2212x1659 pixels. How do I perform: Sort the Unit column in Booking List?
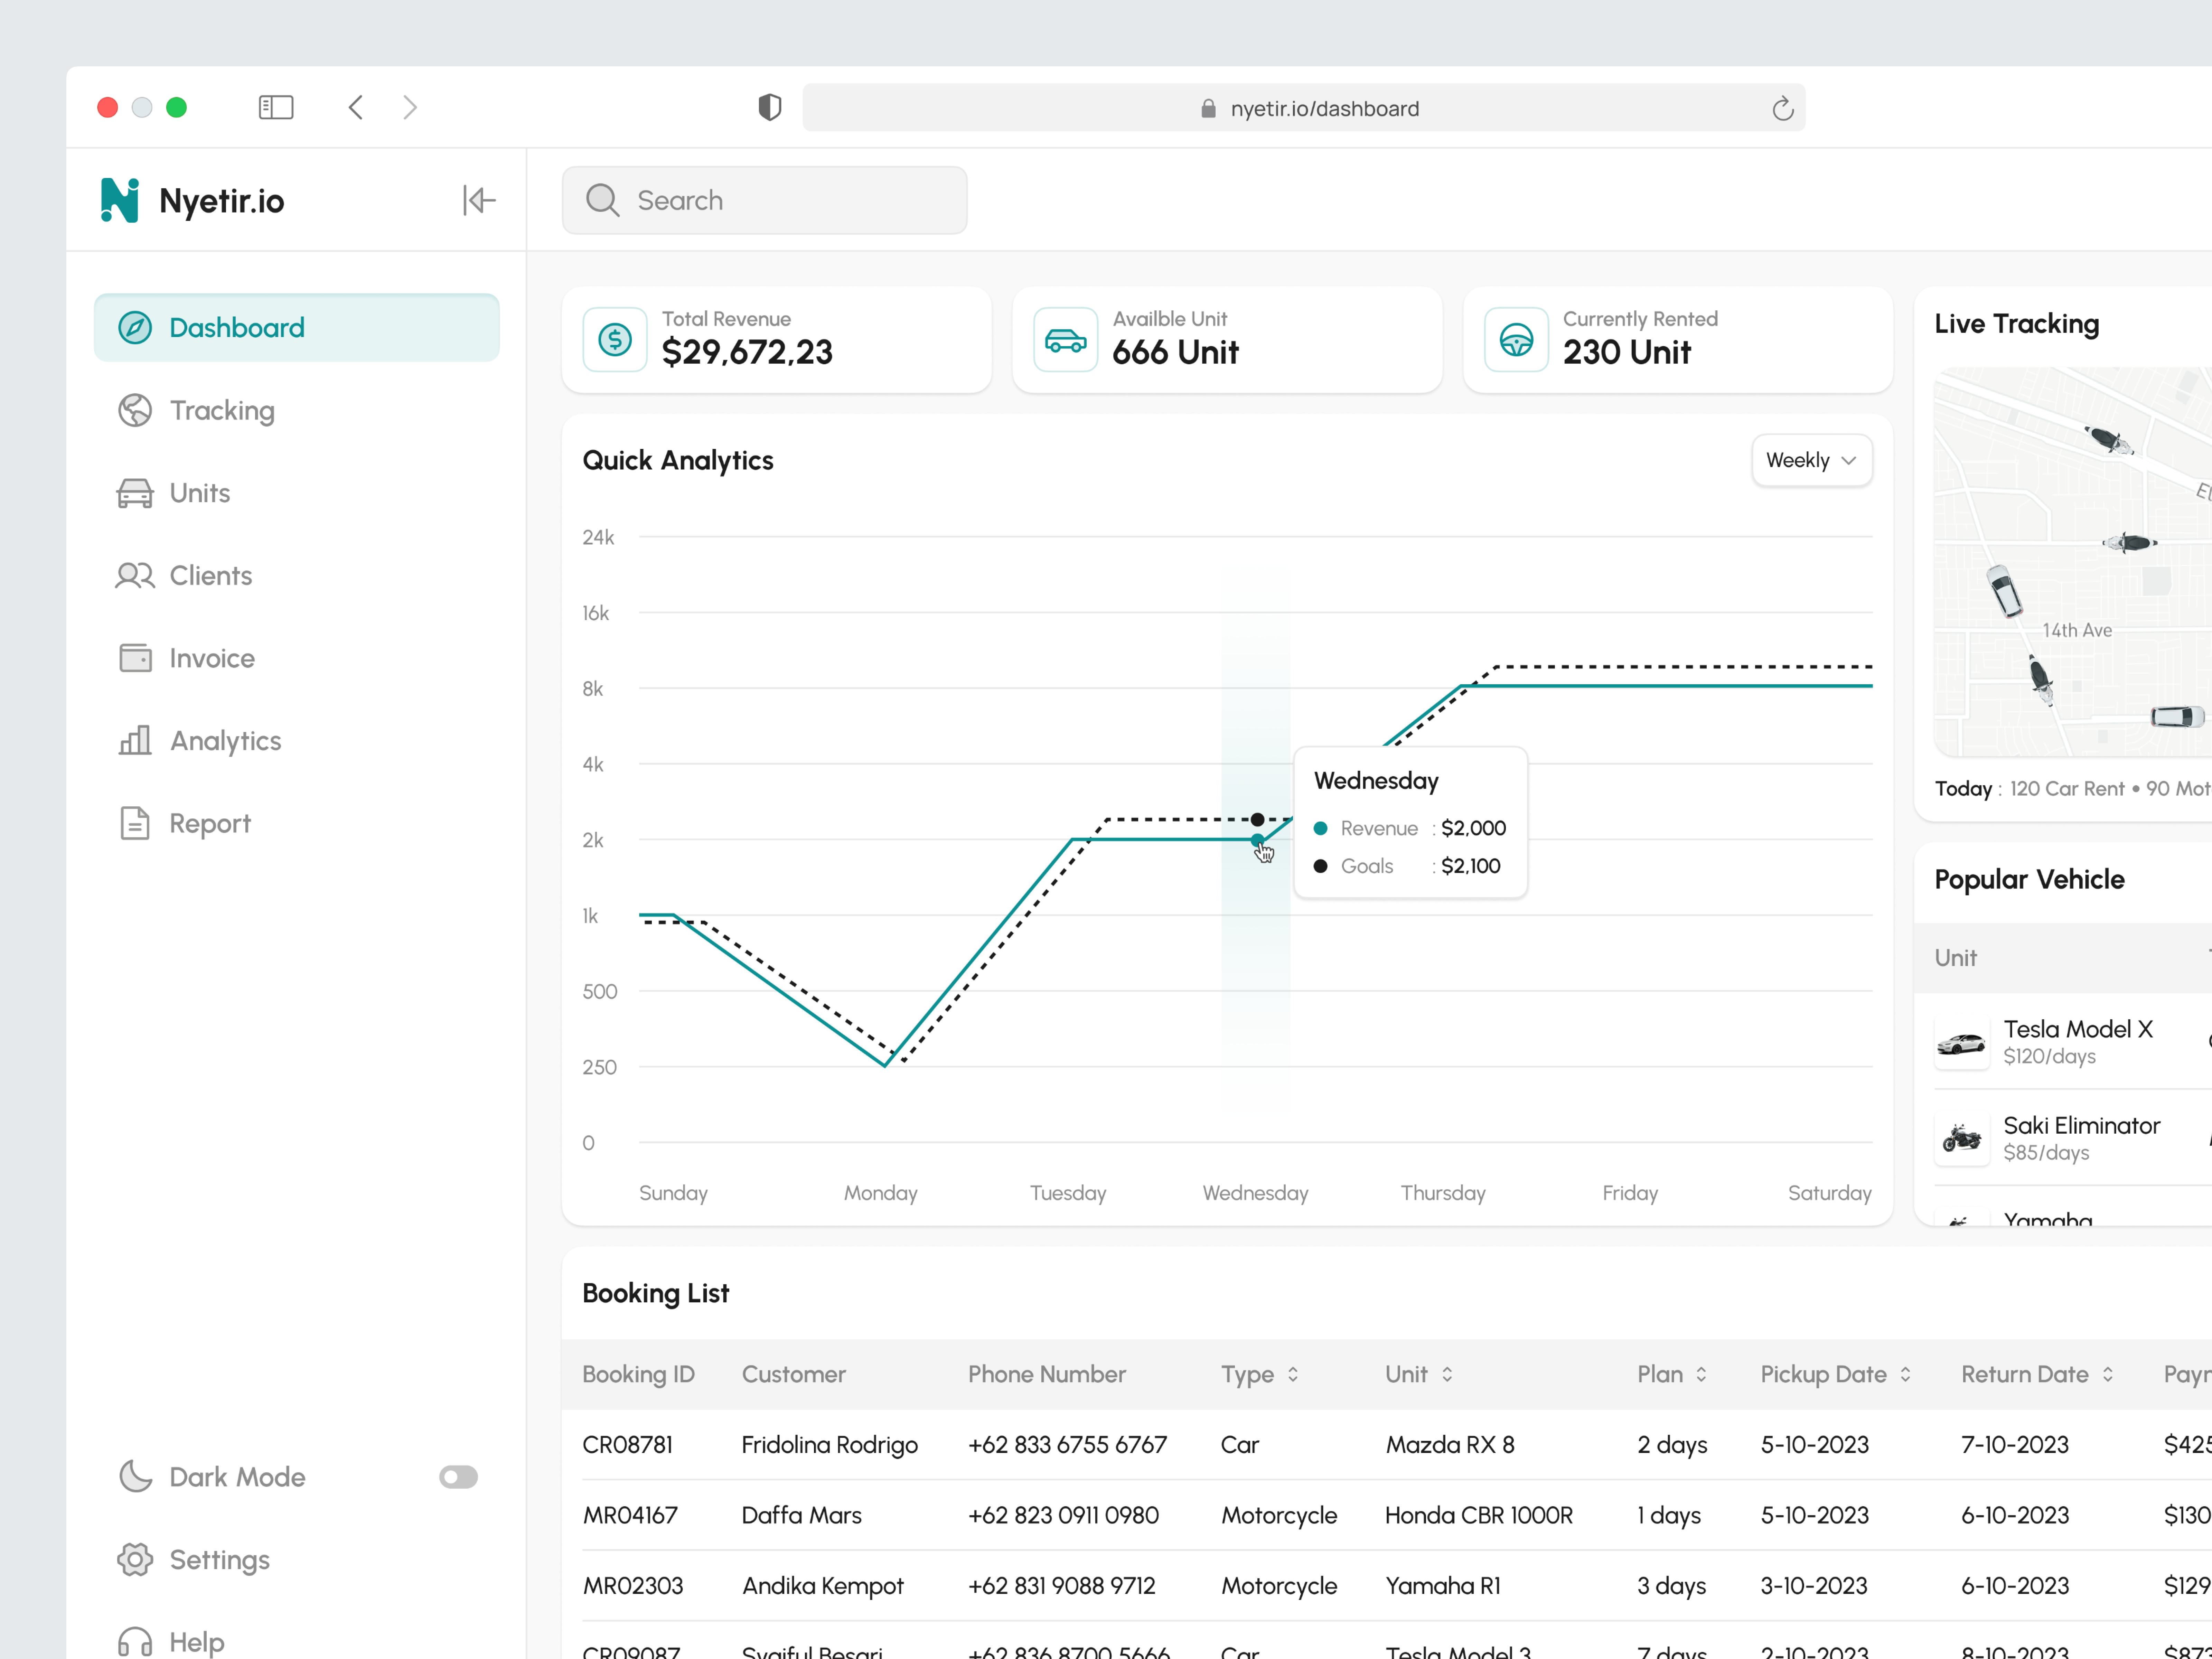pyautogui.click(x=1447, y=1374)
